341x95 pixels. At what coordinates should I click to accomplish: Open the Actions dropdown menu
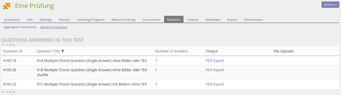click(330, 5)
